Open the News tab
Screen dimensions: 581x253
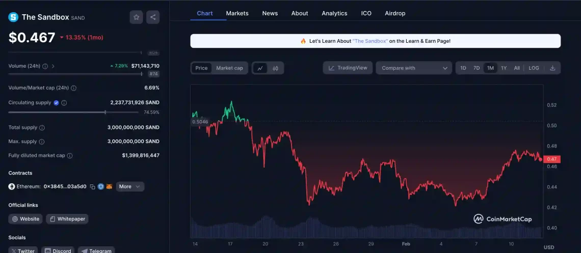point(270,13)
